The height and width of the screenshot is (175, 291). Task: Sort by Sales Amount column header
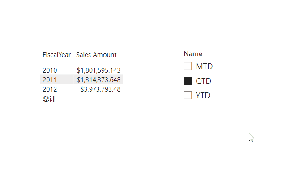pos(96,55)
